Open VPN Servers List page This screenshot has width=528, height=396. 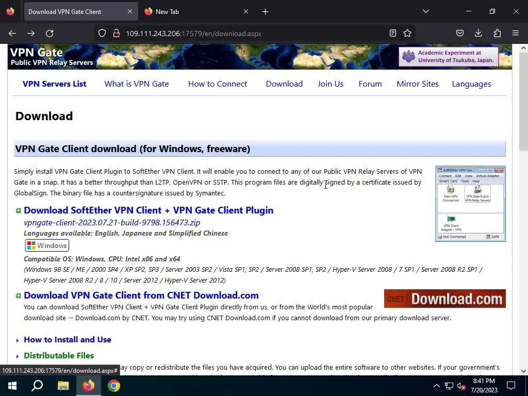coord(55,84)
